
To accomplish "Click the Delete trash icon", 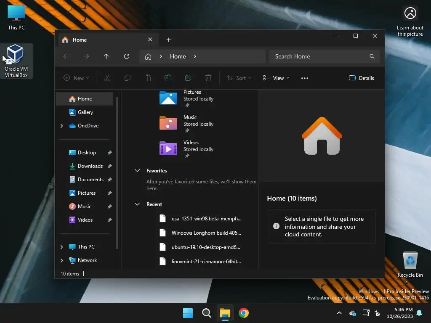I will pyautogui.click(x=208, y=78).
